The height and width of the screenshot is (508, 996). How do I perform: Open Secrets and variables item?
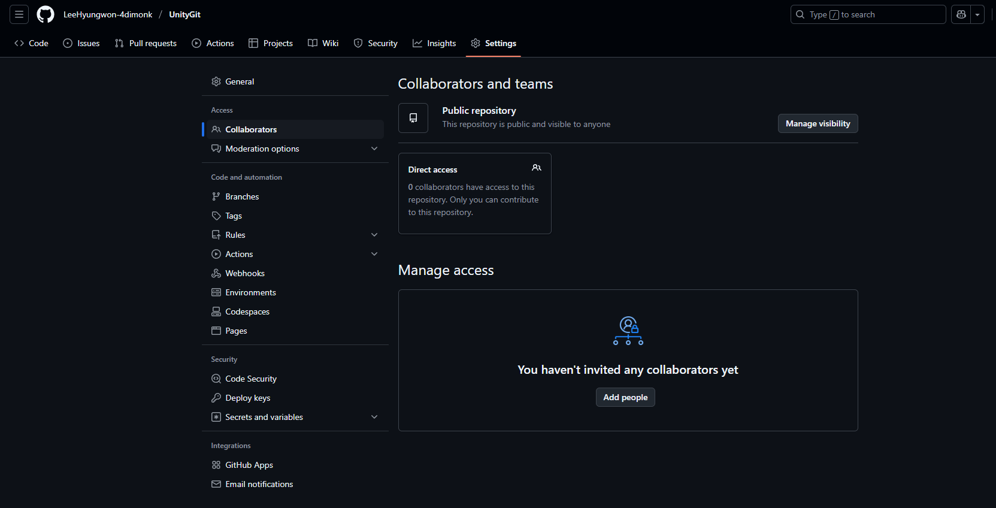click(x=295, y=417)
